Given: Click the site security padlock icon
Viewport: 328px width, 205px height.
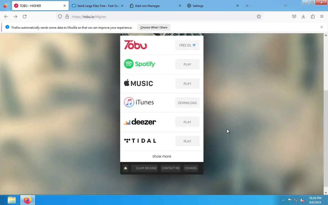Looking at the screenshot, I should click(x=67, y=17).
